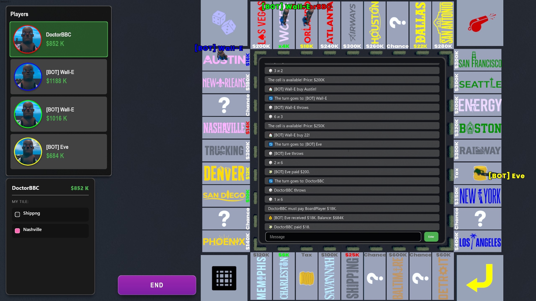Click the New York property tile
This screenshot has width=536, height=301.
[479, 196]
